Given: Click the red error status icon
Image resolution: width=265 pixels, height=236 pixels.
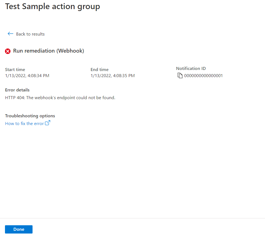Looking at the screenshot, I should pos(8,51).
